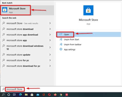The image size is (122, 97).
Task: Open red envelope app in taskbar
Action: (67, 95)
